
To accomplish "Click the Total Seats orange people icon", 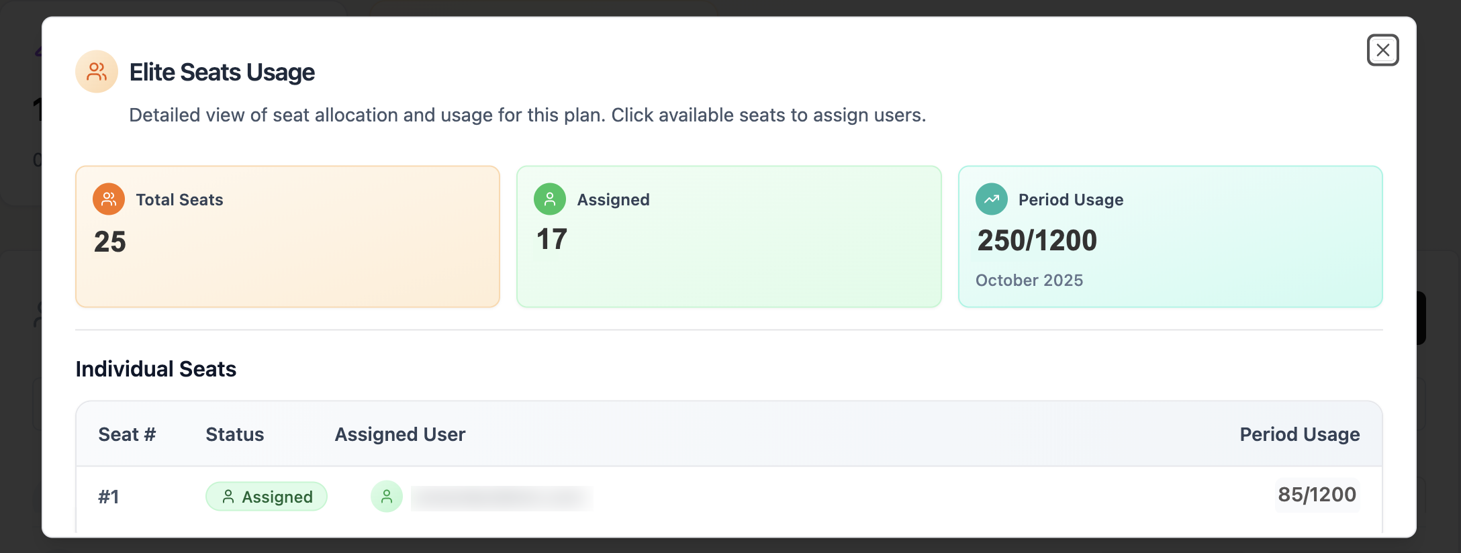I will click(109, 199).
